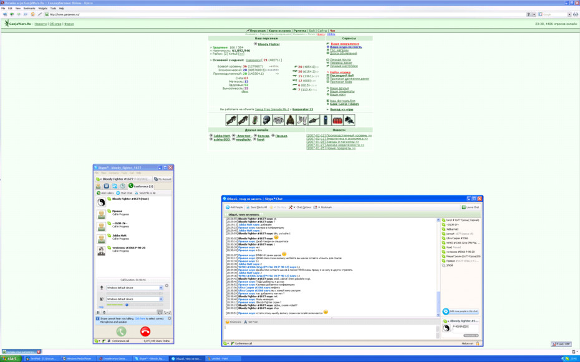Open the Skype contacts tab icon
Image resolution: width=580 pixels, height=362 pixels.
click(99, 186)
